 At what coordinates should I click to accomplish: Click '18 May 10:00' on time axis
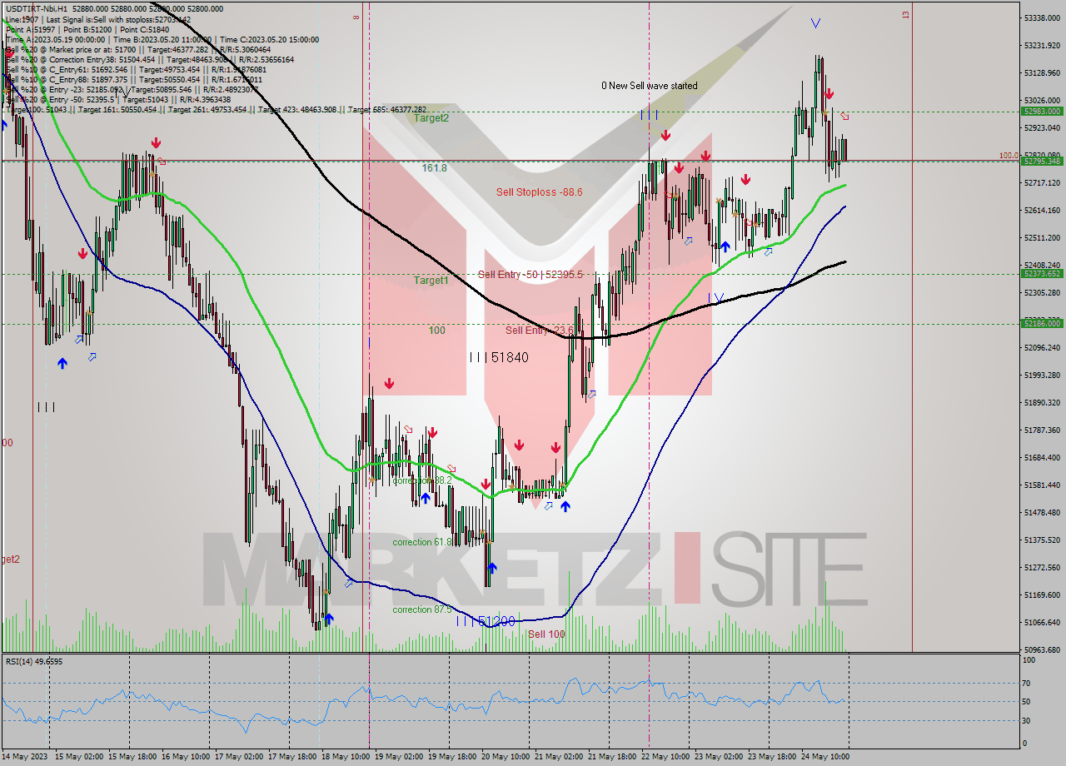344,756
